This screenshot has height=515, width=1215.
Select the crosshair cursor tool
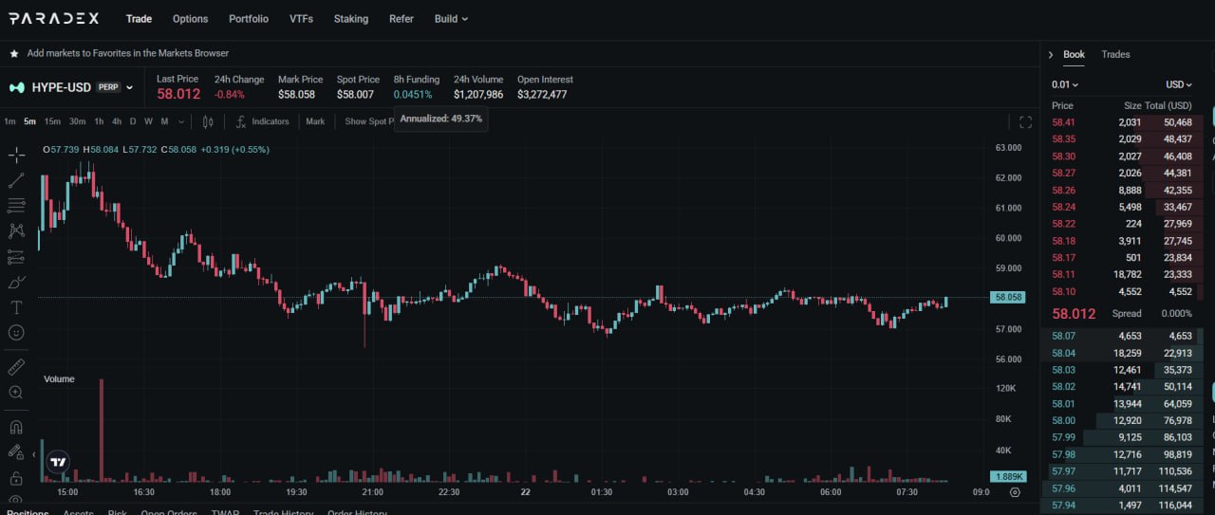pos(16,155)
